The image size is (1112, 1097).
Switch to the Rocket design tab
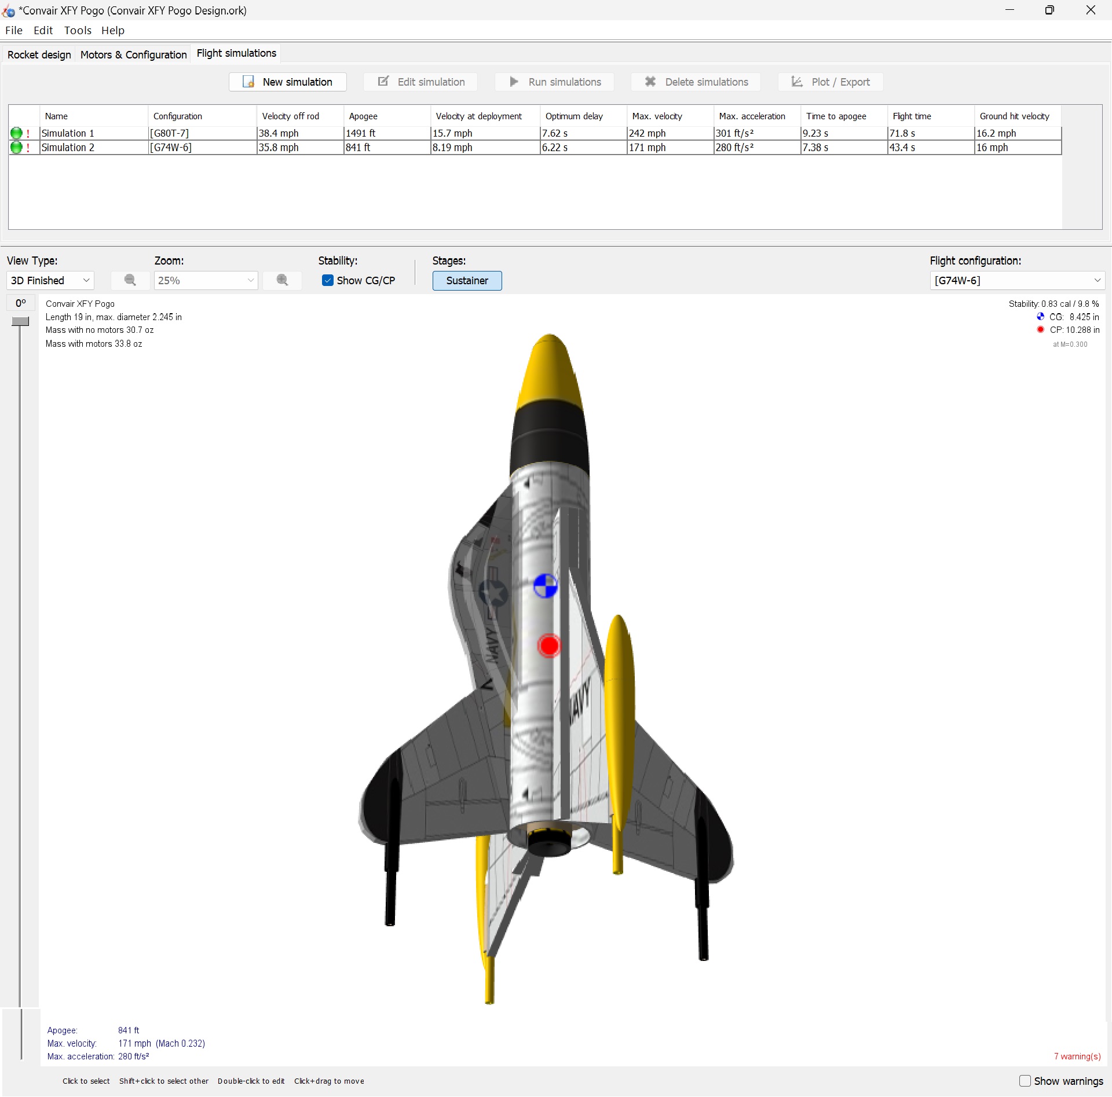point(39,54)
